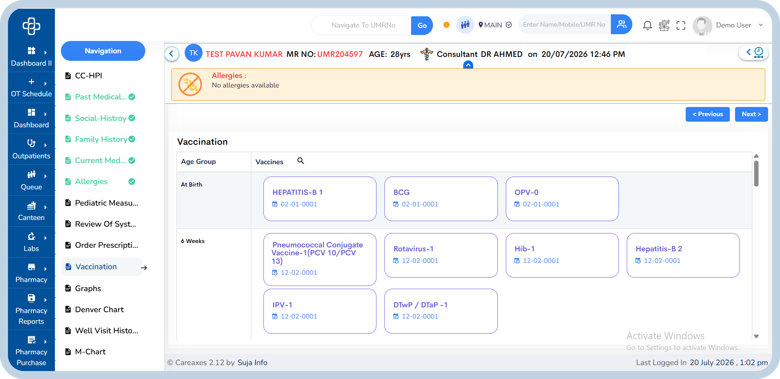Click the Navigation button
This screenshot has height=379, width=780.
pyautogui.click(x=103, y=51)
